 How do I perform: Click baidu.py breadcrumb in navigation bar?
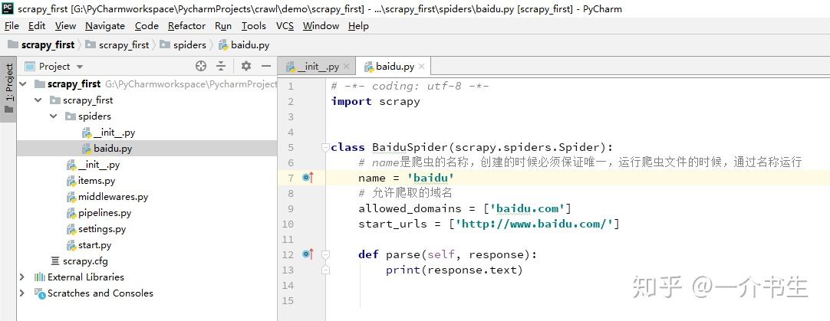coord(244,45)
